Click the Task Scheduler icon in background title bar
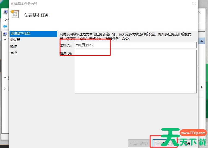Image resolution: width=208 pixels, height=148 pixels. pyautogui.click(x=5, y=12)
